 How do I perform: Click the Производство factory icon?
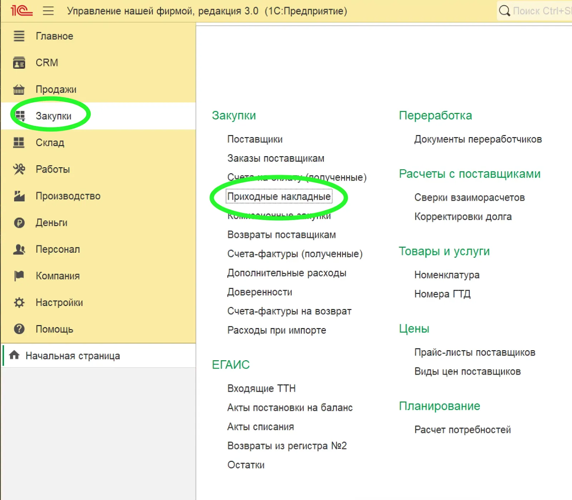point(19,196)
